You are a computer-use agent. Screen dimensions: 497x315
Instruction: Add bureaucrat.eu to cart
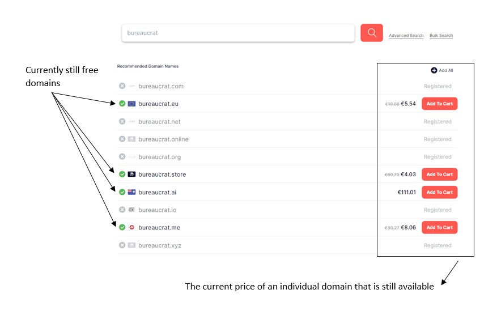click(439, 104)
